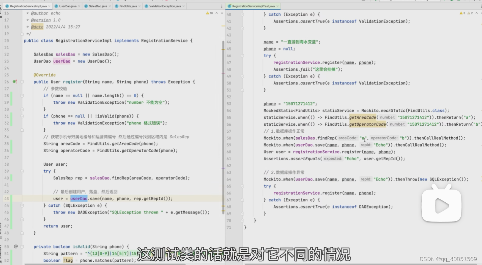Collapse the catch block at test line 49

(242, 76)
